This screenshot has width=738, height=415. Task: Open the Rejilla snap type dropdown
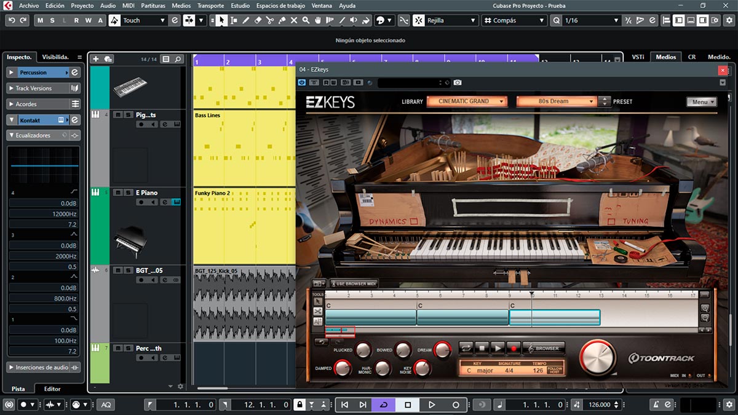pyautogui.click(x=452, y=20)
